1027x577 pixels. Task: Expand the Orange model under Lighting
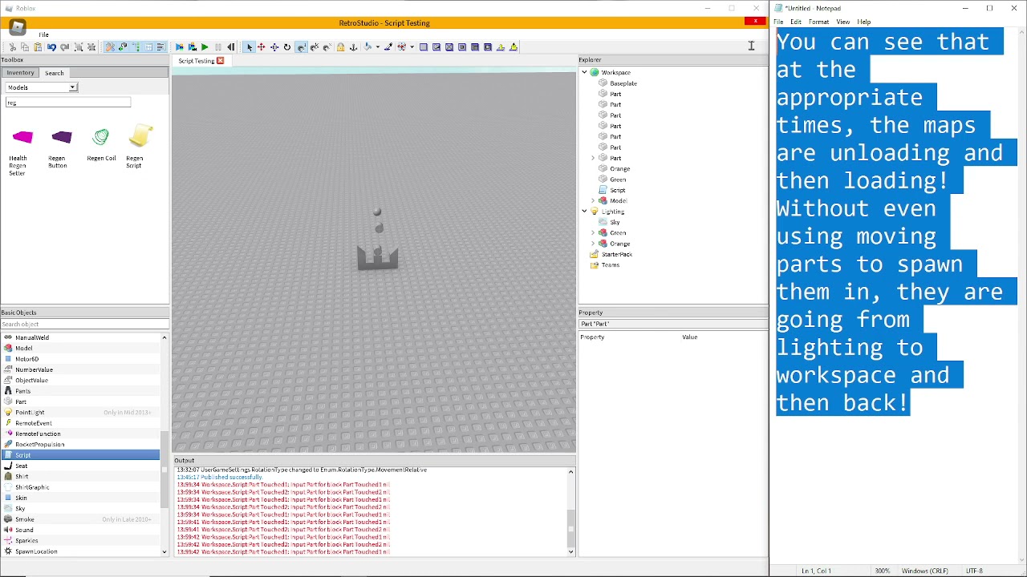pyautogui.click(x=593, y=244)
